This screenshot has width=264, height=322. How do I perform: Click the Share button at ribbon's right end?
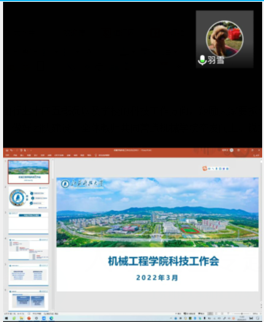coord(256,155)
